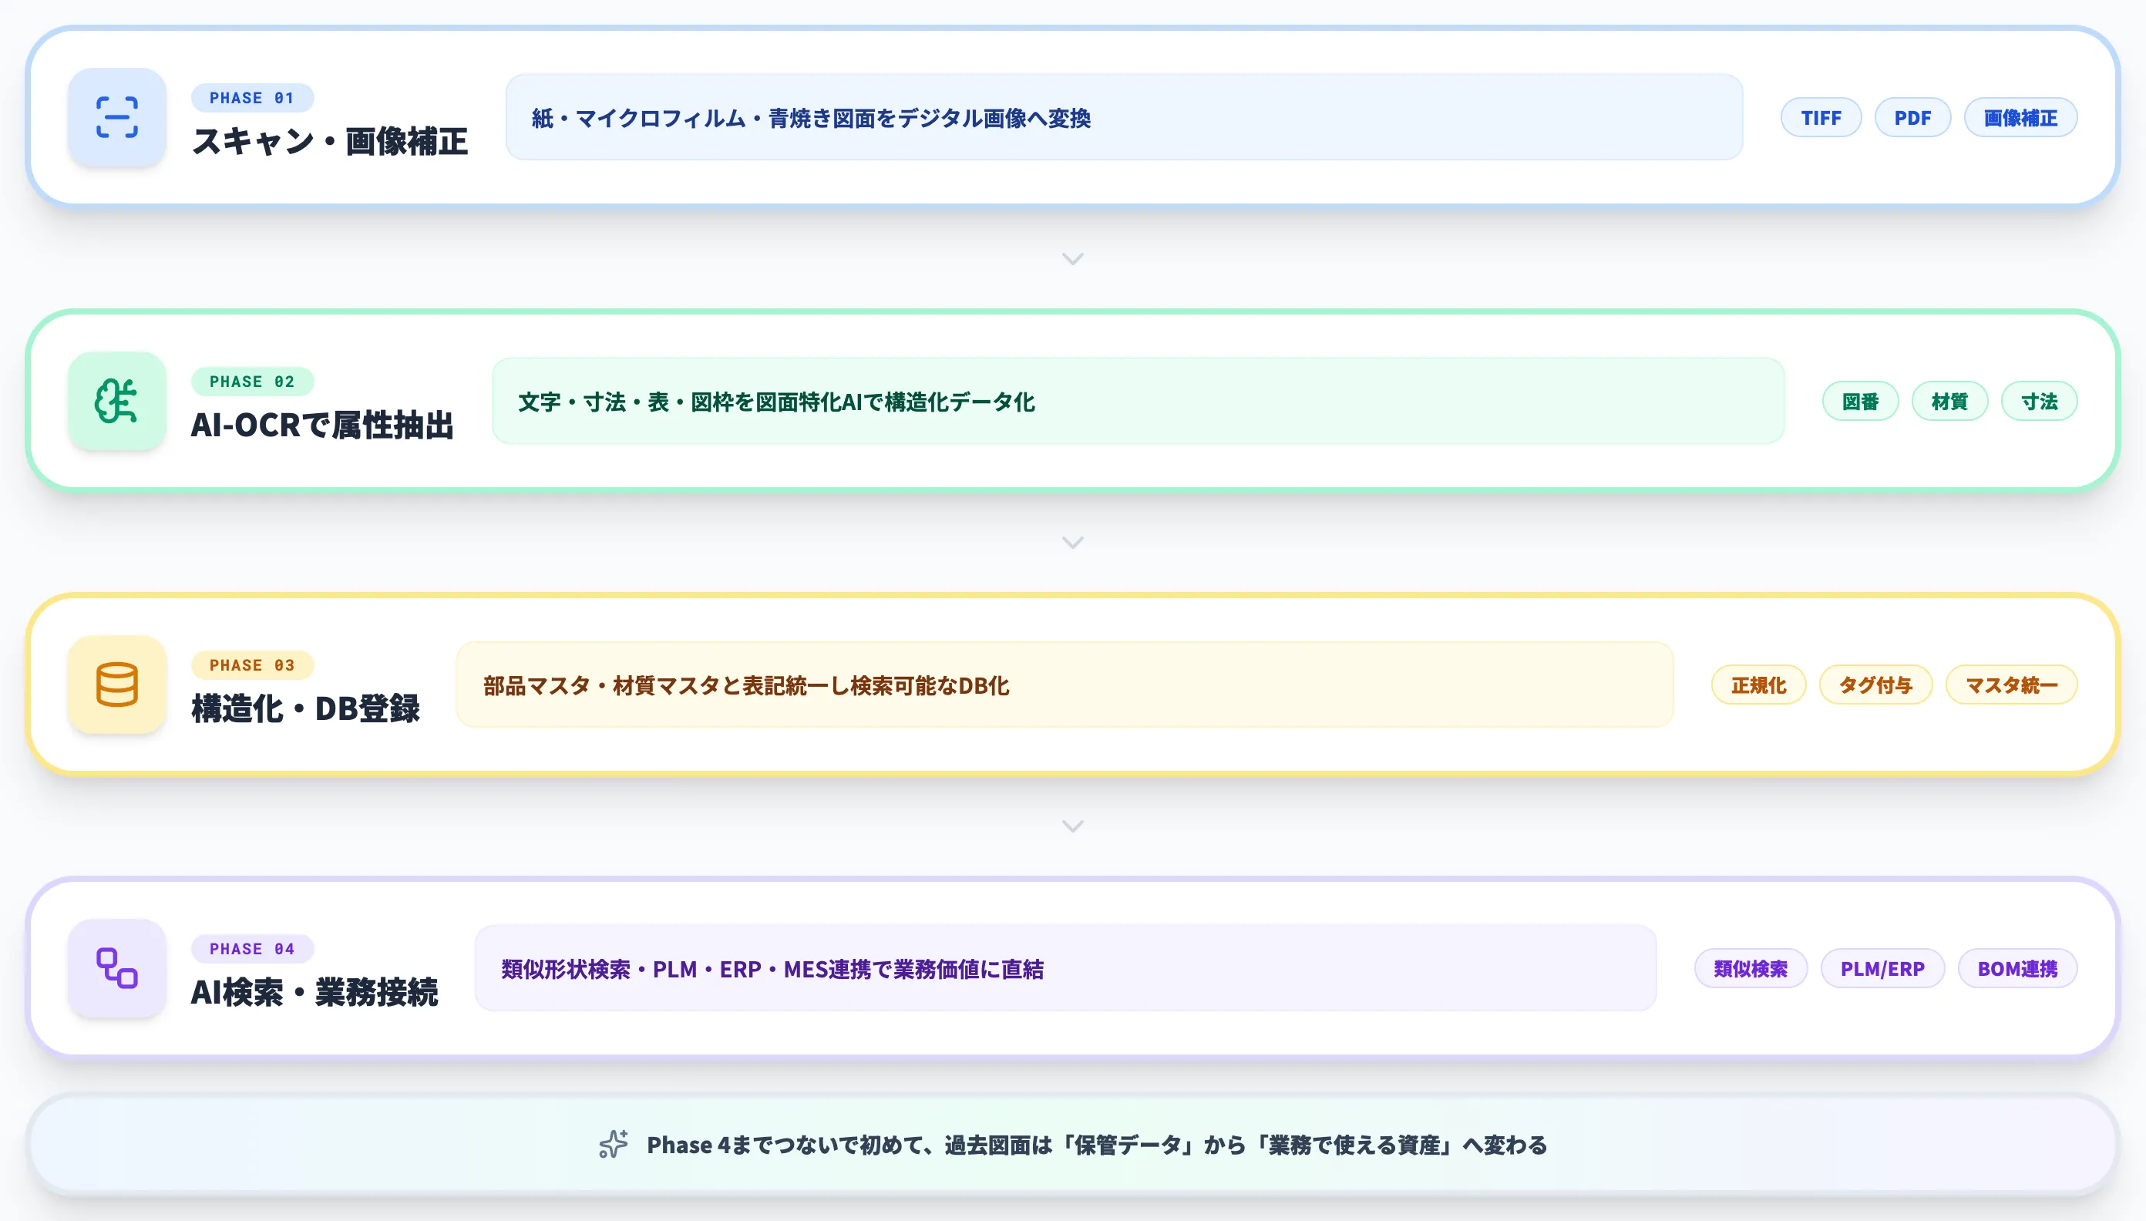
Task: Expand the chevron between Phase 02 and 03
Action: (x=1072, y=543)
